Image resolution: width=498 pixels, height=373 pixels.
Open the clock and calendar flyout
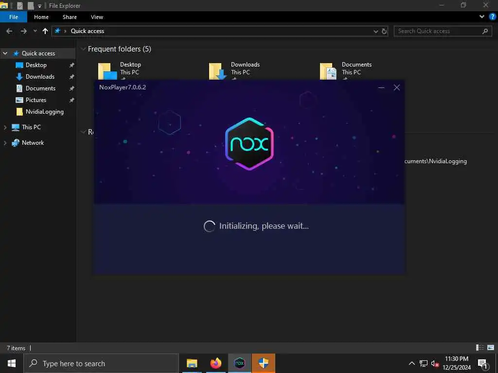[456, 363]
